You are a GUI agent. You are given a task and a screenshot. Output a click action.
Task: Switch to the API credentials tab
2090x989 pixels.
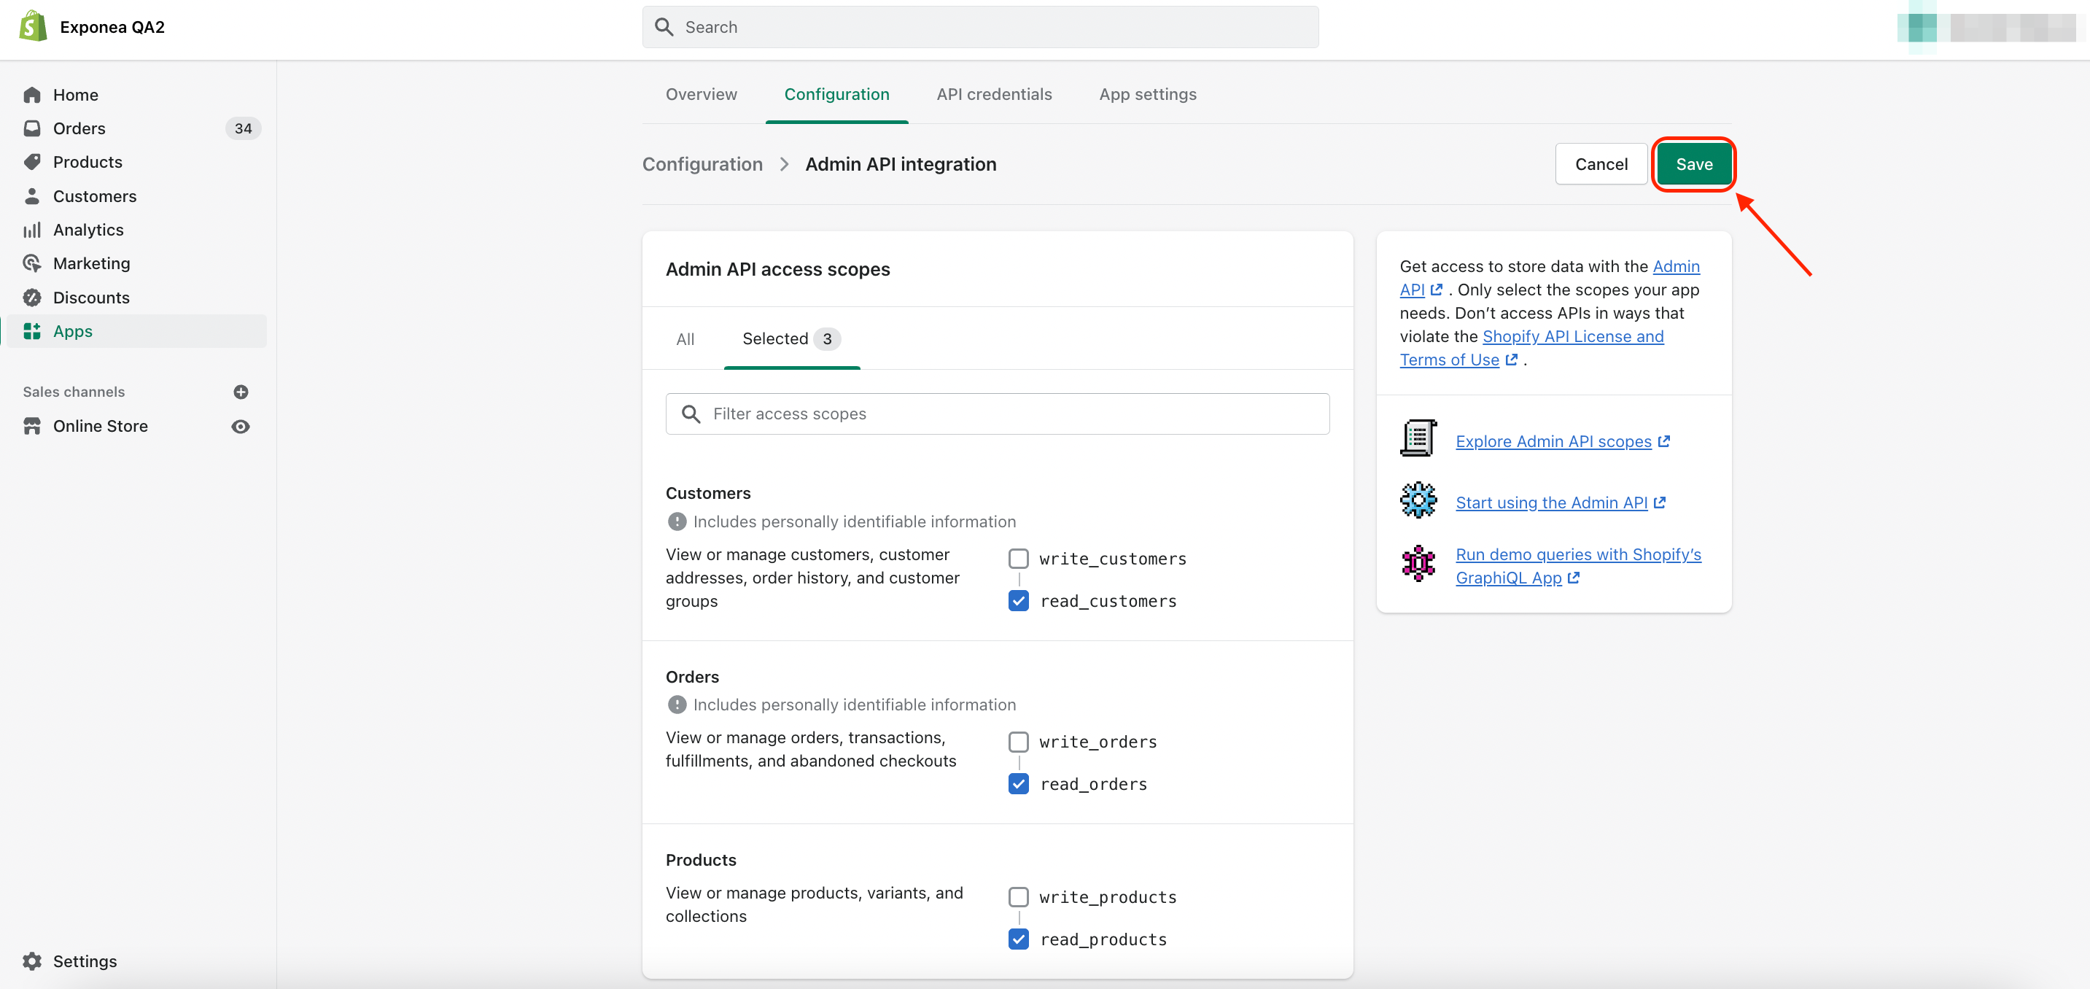pyautogui.click(x=994, y=94)
